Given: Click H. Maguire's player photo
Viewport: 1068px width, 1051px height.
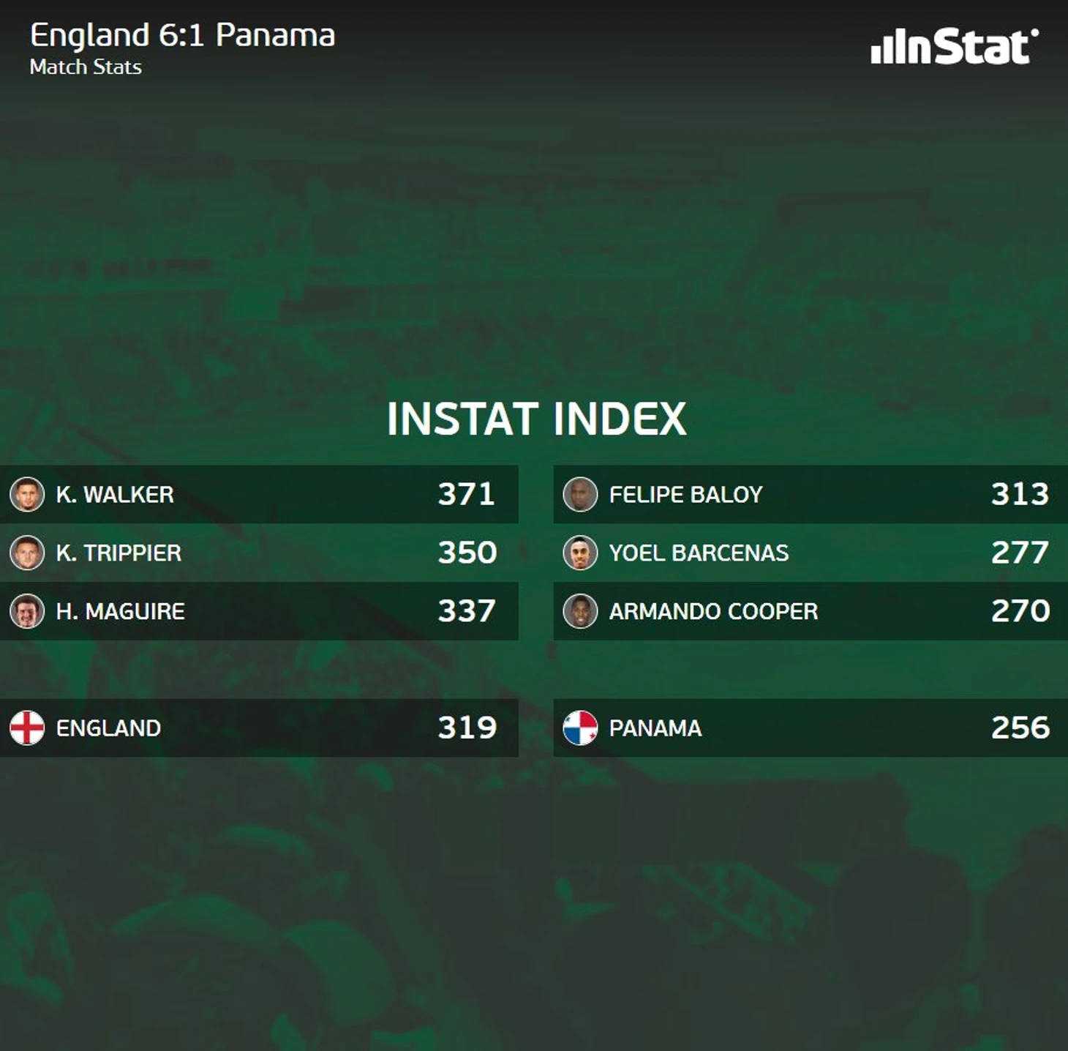Looking at the screenshot, I should coord(27,611).
